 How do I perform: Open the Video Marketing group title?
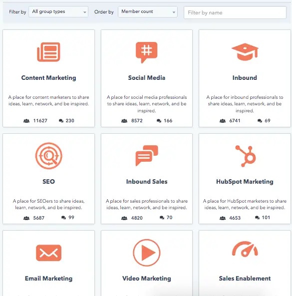point(147,279)
